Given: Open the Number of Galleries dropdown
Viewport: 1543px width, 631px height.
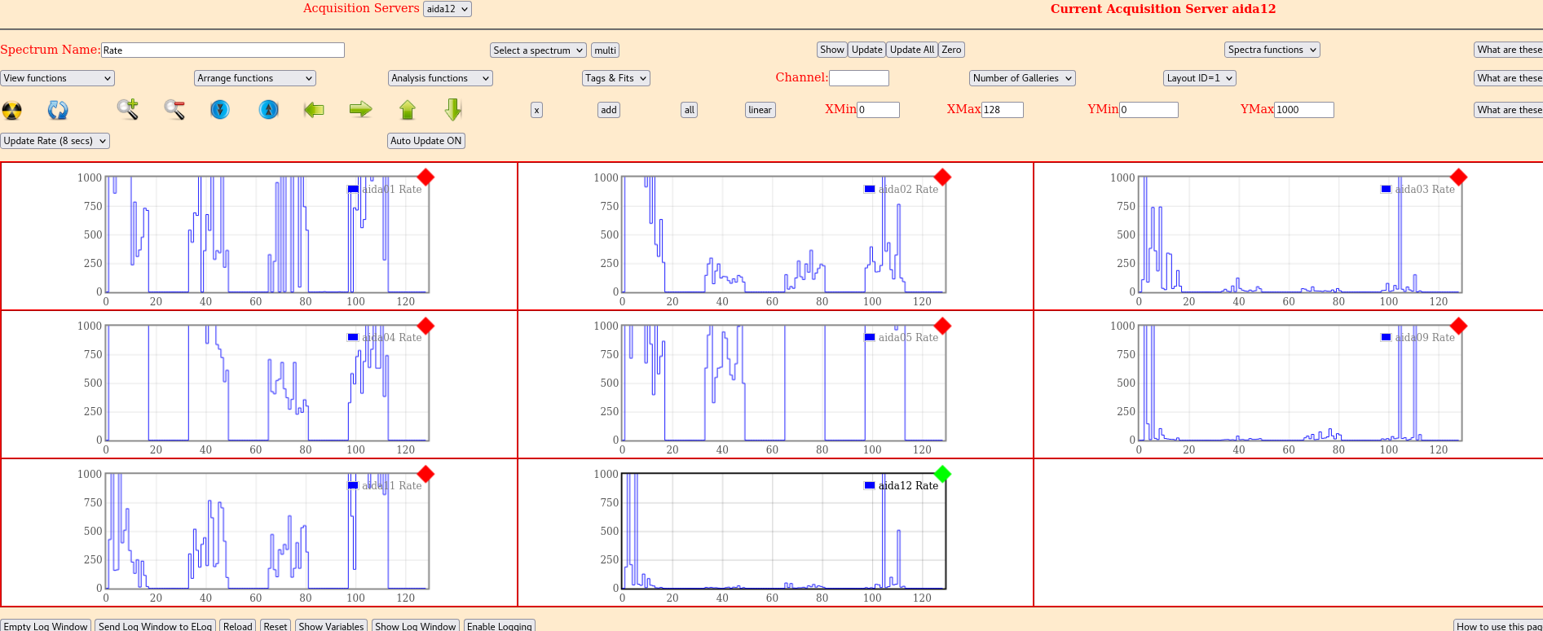Looking at the screenshot, I should [x=1022, y=78].
